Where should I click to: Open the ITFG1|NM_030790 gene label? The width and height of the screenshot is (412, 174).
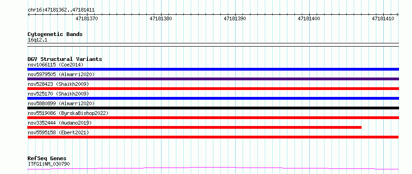(x=49, y=164)
